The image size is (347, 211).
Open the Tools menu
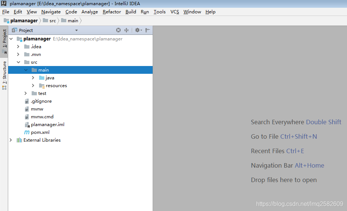point(160,12)
